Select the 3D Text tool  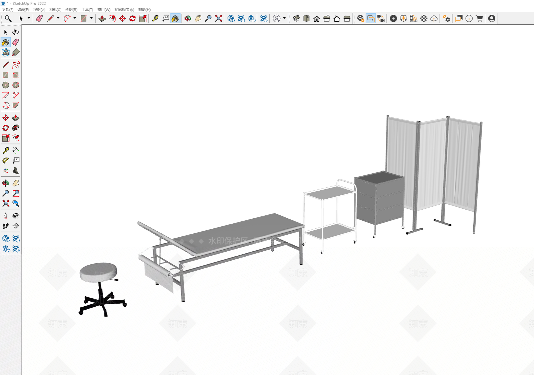(x=16, y=171)
